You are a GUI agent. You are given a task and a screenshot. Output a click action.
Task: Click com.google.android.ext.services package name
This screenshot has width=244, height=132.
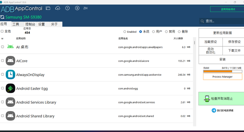[136, 102]
